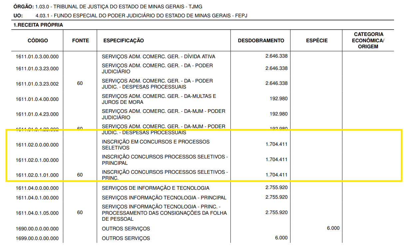Click the DESDOBRAMENTO column header
This screenshot has width=404, height=249.
pyautogui.click(x=261, y=41)
